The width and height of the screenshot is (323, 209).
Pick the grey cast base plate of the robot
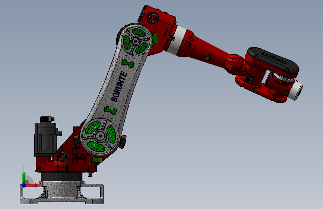(61, 193)
